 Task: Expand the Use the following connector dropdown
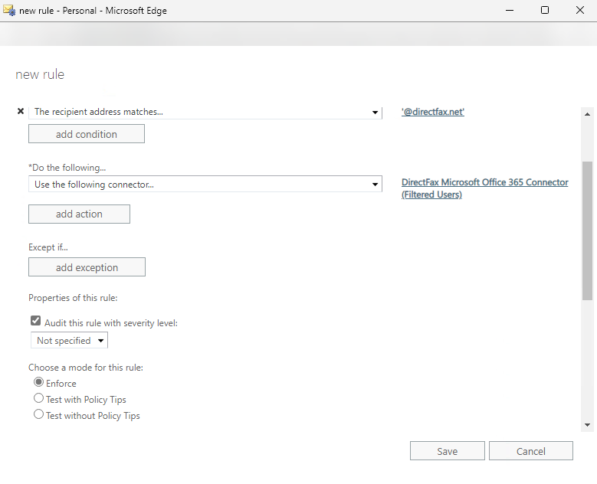(205, 185)
